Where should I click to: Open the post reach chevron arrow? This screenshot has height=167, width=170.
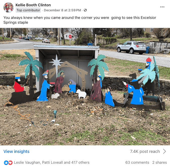pyautogui.click(x=164, y=151)
